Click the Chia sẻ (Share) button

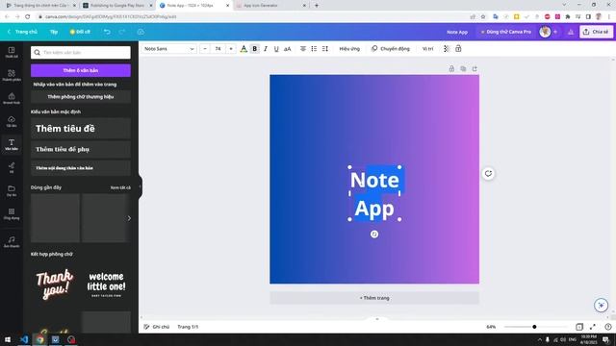[596, 32]
